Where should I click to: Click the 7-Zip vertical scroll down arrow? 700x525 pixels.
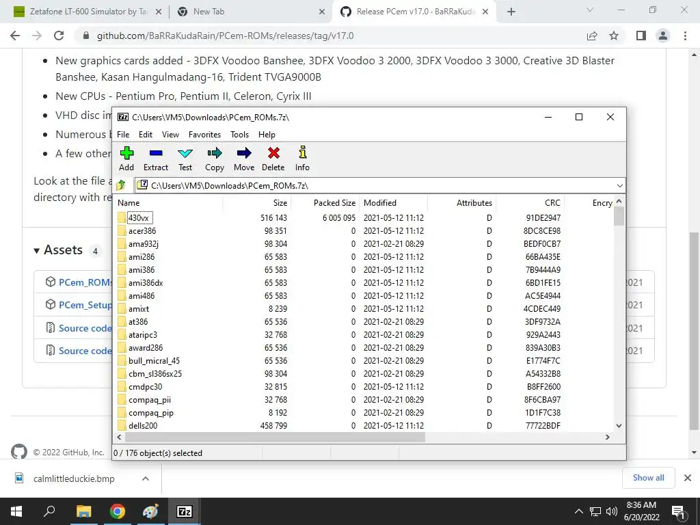pos(619,425)
